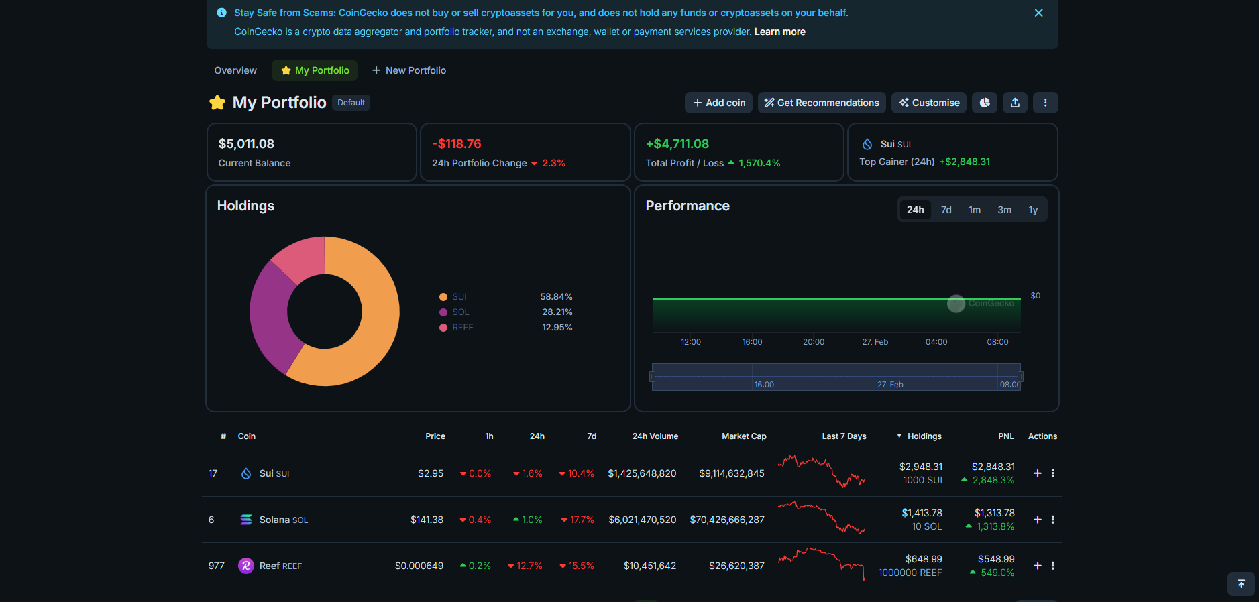The height and width of the screenshot is (602, 1259).
Task: Sort by the # rank column
Action: click(x=223, y=436)
